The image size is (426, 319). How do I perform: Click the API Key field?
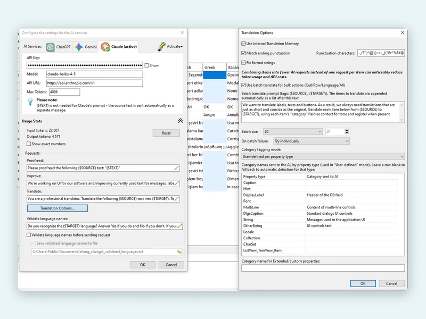pos(85,65)
